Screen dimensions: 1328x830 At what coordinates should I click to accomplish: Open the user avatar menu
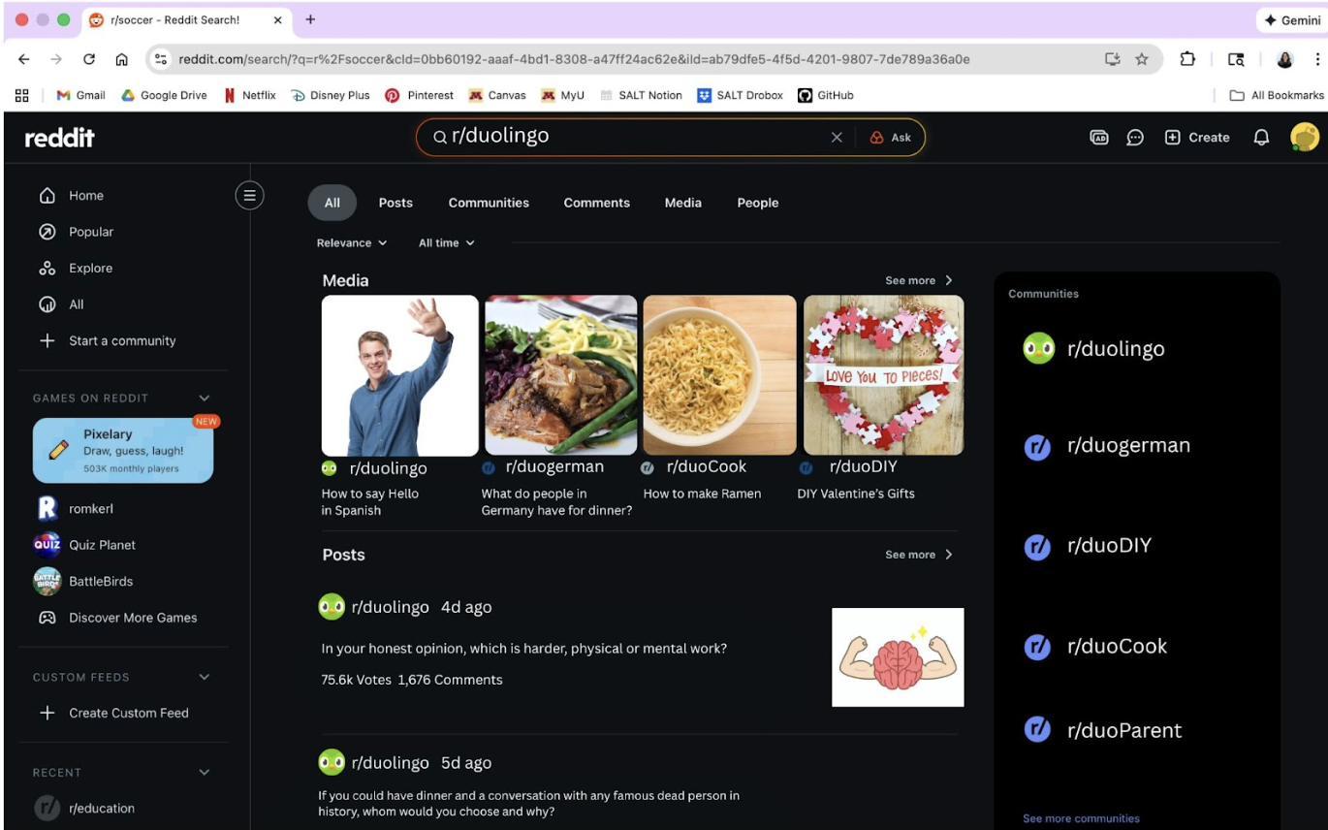point(1305,138)
